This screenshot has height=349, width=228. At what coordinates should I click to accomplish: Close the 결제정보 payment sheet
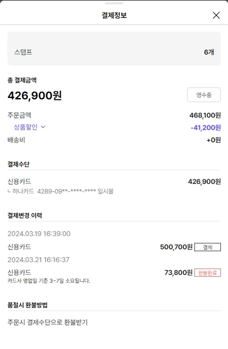(216, 15)
